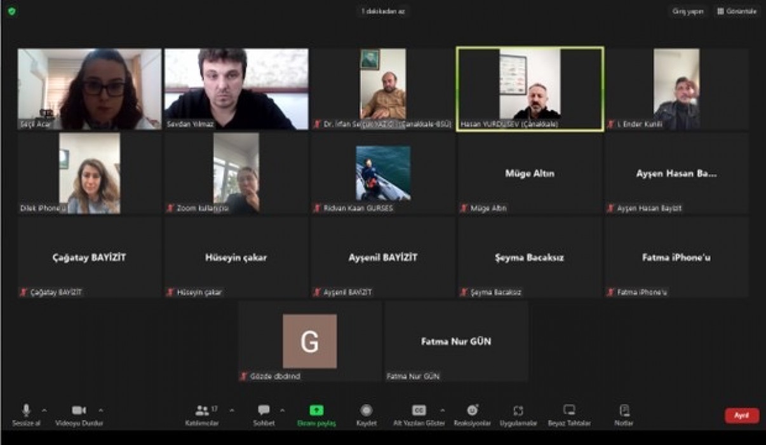Open the Katılımcılar participants panel
Image resolution: width=766 pixels, height=445 pixels.
[x=202, y=411]
